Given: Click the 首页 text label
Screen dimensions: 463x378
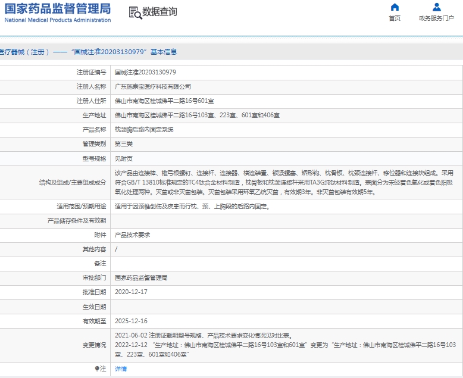Looking at the screenshot, I should pyautogui.click(x=395, y=18).
